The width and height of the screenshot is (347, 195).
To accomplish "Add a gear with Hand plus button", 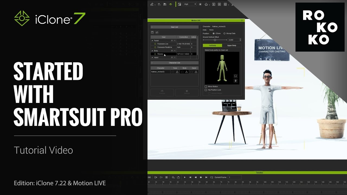I will coord(172,57).
